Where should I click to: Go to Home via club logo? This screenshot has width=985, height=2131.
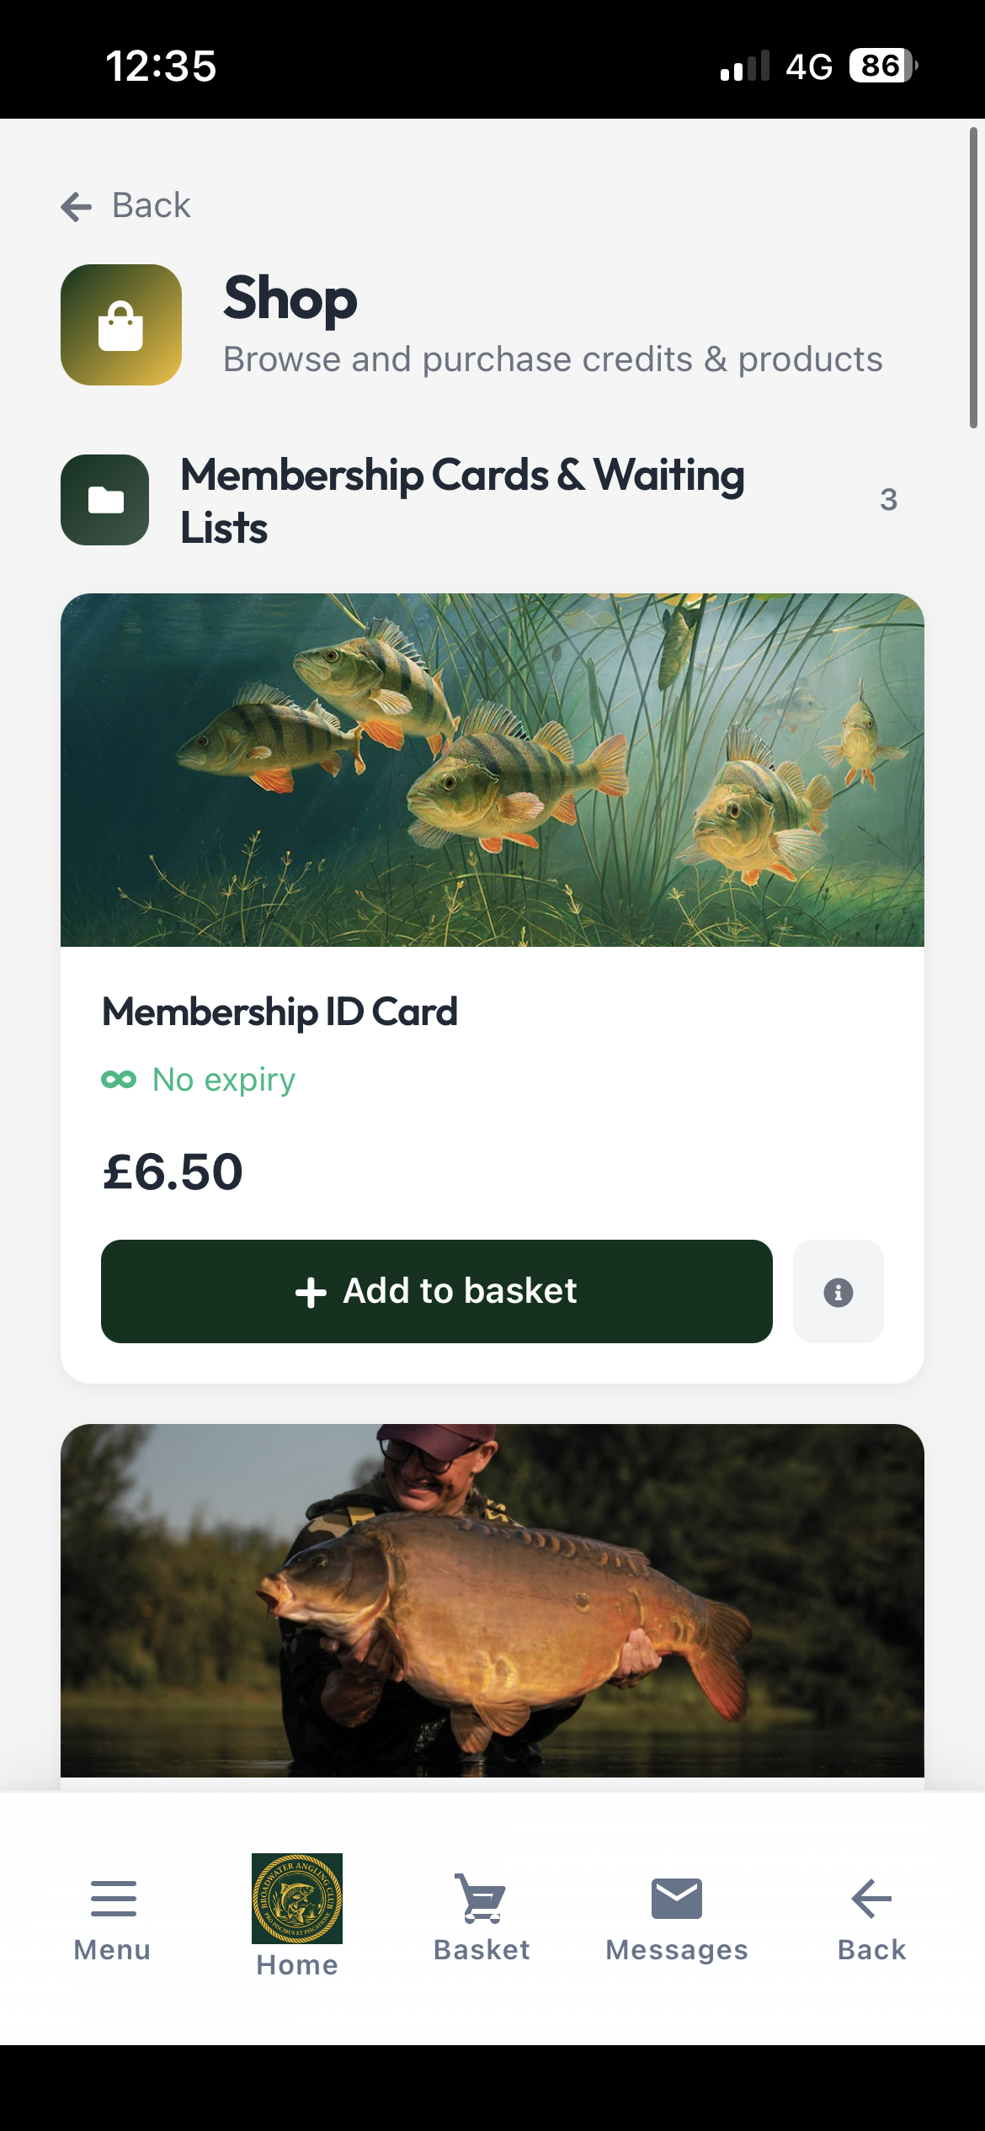(297, 1899)
